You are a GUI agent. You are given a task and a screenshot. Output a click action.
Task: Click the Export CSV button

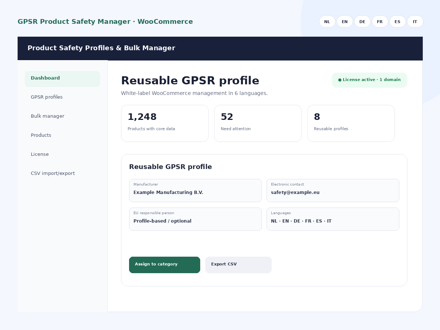click(x=238, y=265)
